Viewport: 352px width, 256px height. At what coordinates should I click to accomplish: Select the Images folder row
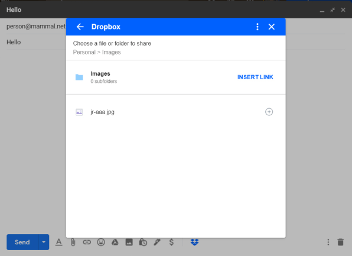(176, 77)
